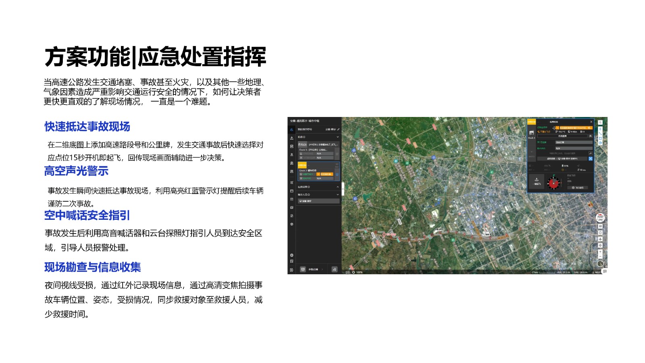The height and width of the screenshot is (363, 645).
Task: Open the chat feedback icon bottom right
Action: [604, 271]
